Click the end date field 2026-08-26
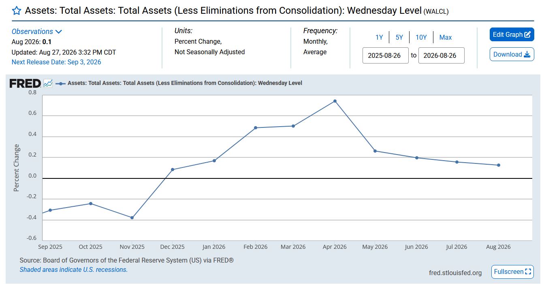The image size is (544, 284). tap(441, 55)
